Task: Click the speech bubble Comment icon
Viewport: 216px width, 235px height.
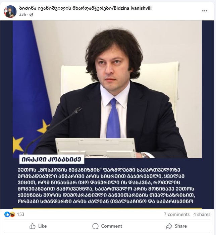Action: (95, 226)
